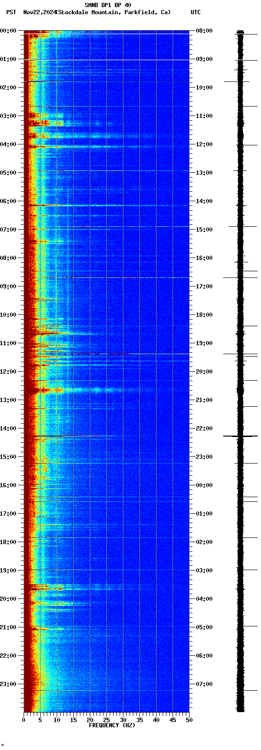Click the white data-gap streak after 11:00 PST

pyautogui.click(x=159, y=354)
